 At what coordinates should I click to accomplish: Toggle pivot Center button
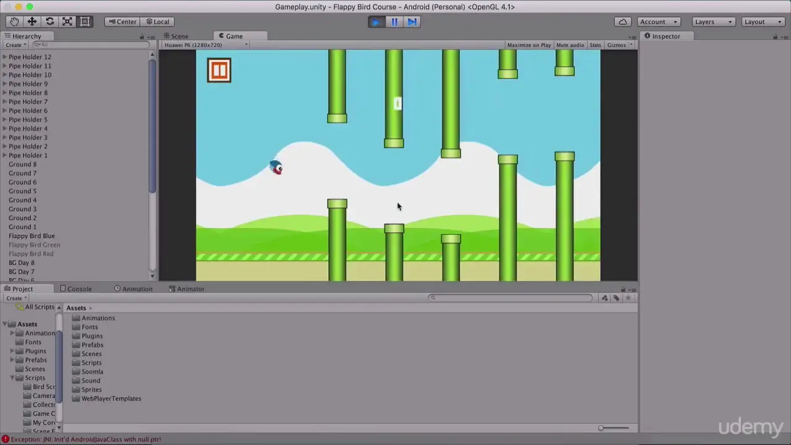pyautogui.click(x=122, y=22)
